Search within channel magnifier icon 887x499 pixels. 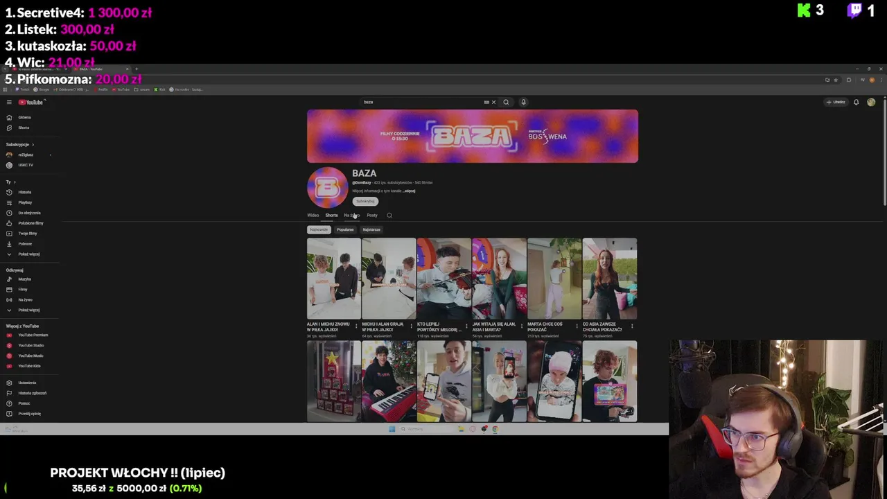(x=389, y=216)
